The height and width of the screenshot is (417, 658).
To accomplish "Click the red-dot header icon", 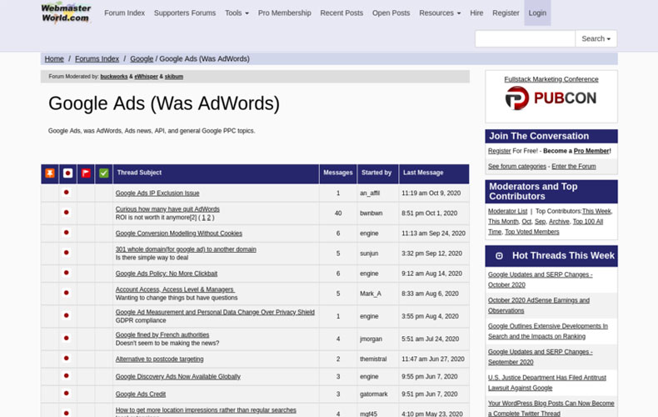I will (68, 173).
